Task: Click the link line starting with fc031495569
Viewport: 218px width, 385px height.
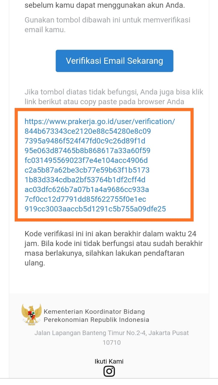Action: coord(86,160)
